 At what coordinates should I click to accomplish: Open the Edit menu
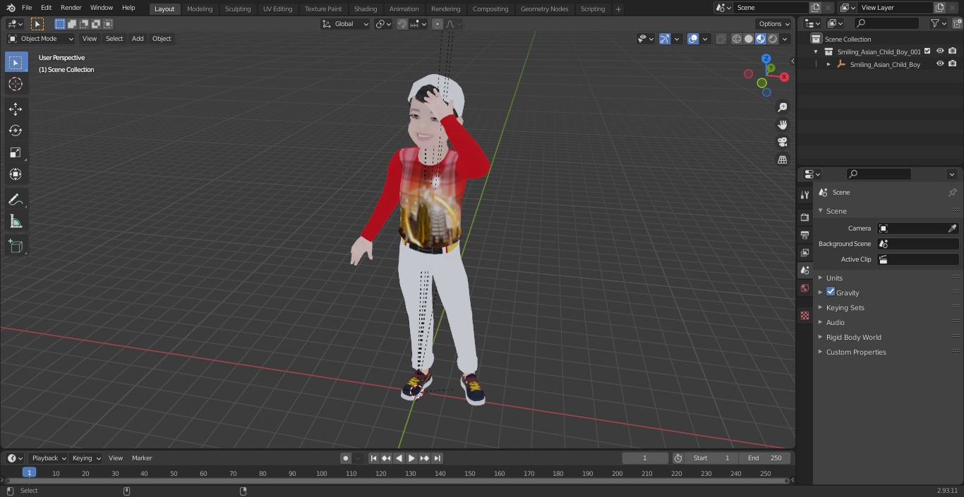point(46,8)
